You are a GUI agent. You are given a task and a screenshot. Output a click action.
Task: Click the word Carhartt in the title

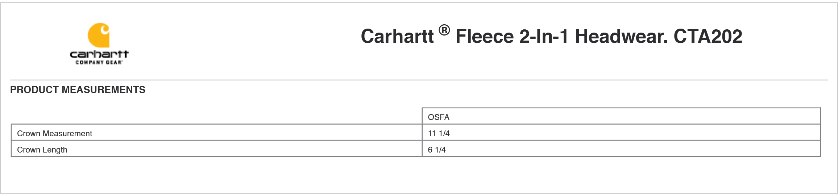(397, 36)
